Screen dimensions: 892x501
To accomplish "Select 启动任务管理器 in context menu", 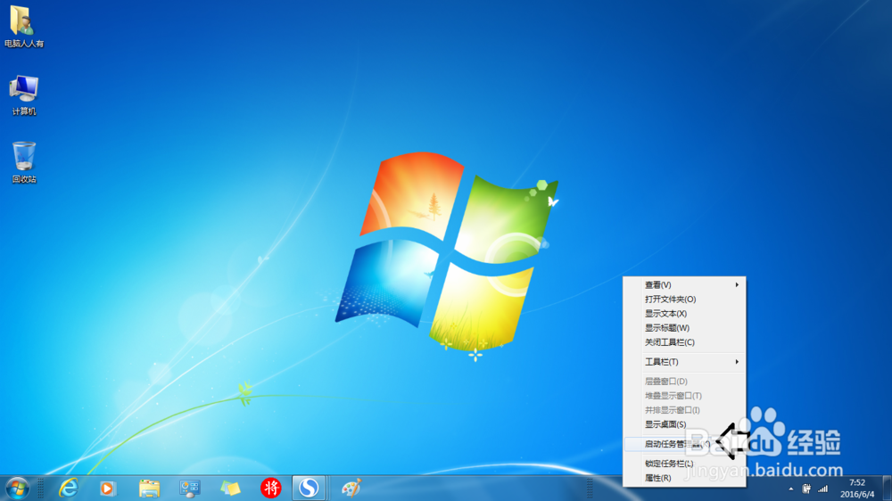I will (x=684, y=444).
